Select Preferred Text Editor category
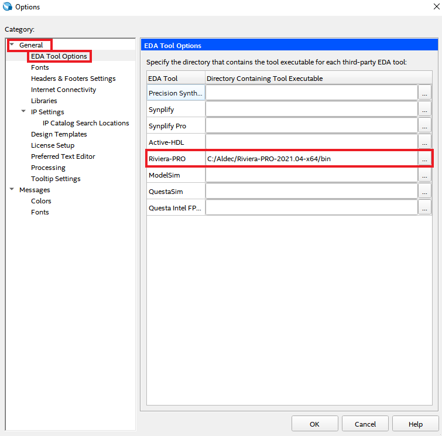This screenshot has height=436, width=442. pos(63,156)
